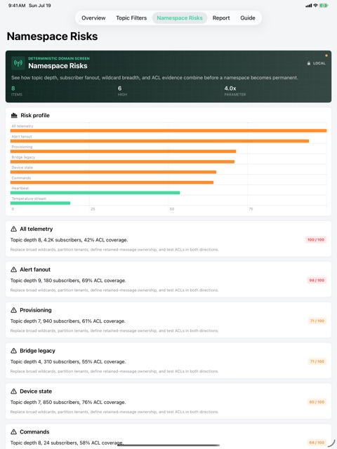Tap the battery icon in status bar

(324, 6)
